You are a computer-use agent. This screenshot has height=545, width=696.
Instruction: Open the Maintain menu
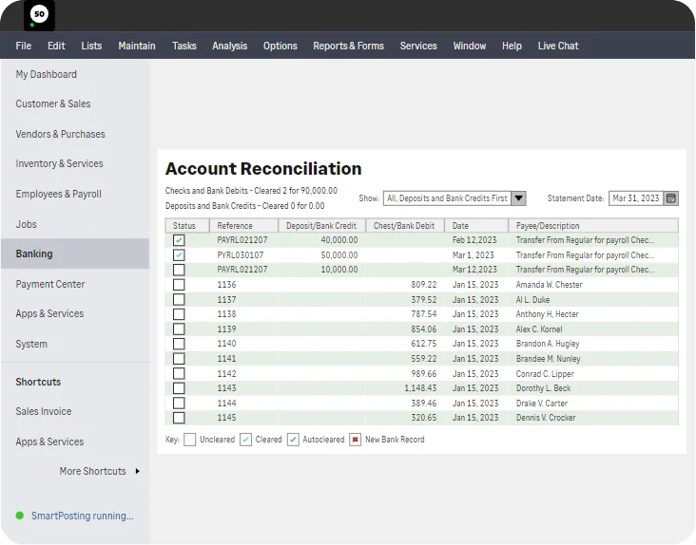137,46
